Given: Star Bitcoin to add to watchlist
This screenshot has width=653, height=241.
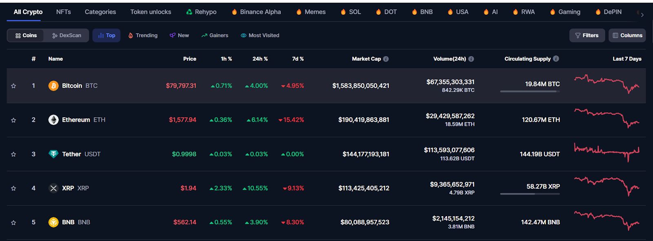Looking at the screenshot, I should pos(13,86).
